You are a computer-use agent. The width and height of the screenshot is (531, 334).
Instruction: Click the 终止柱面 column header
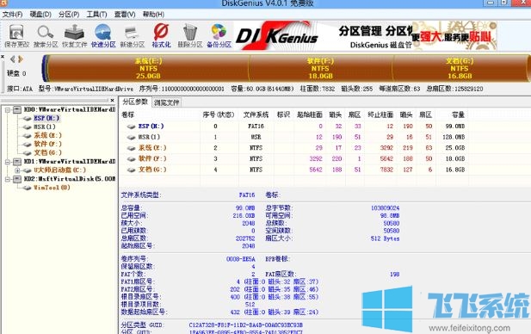tap(380, 114)
